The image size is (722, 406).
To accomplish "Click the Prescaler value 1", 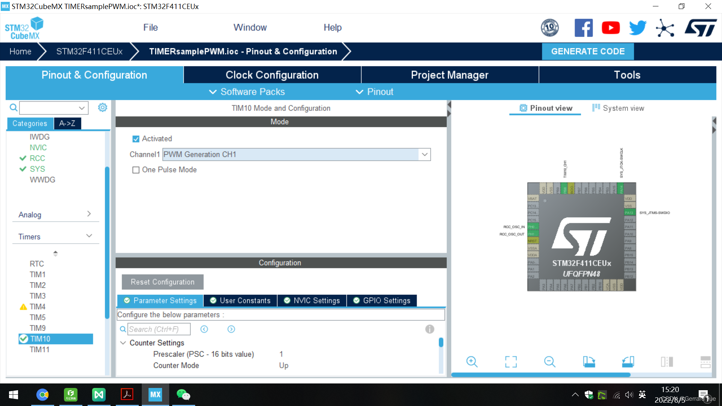I will pos(281,354).
